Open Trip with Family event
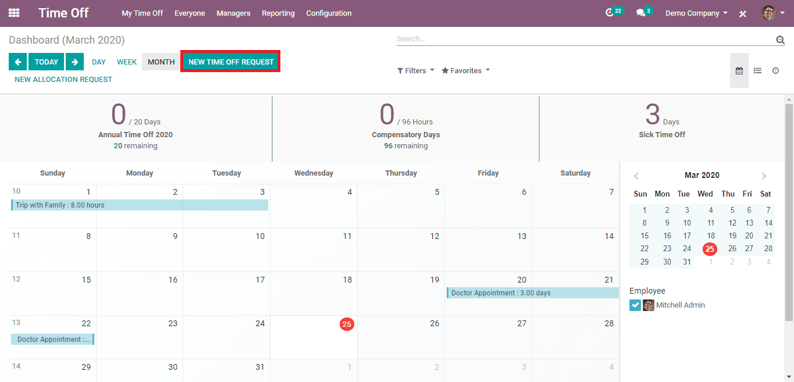This screenshot has width=794, height=382. coord(140,205)
